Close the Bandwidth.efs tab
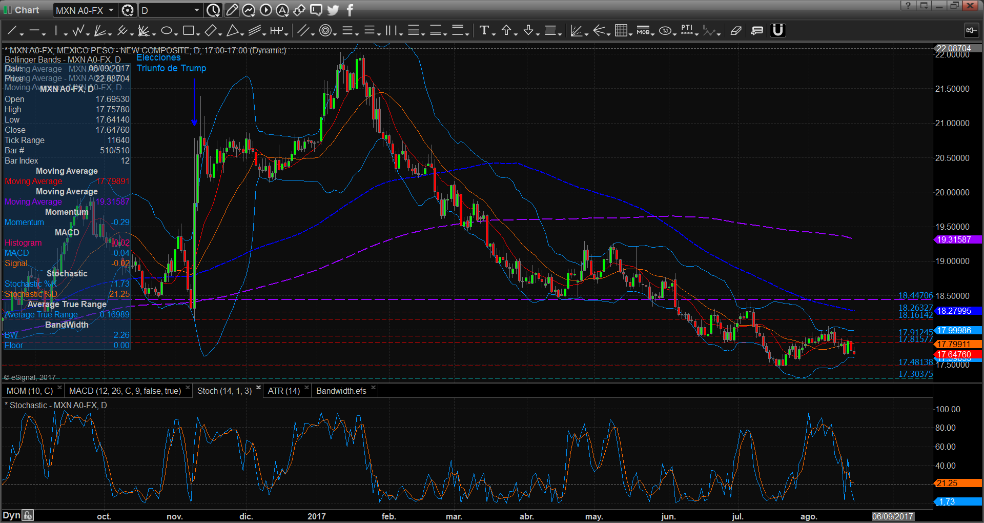Viewport: 984px width, 523px height. [374, 388]
